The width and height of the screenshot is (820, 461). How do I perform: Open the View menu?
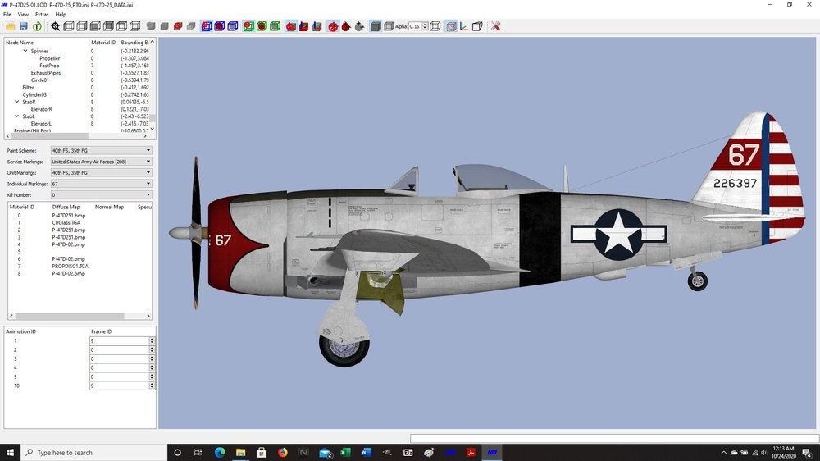(x=23, y=15)
